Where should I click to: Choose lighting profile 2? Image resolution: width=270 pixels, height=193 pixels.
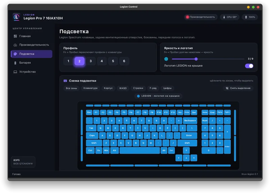click(79, 61)
